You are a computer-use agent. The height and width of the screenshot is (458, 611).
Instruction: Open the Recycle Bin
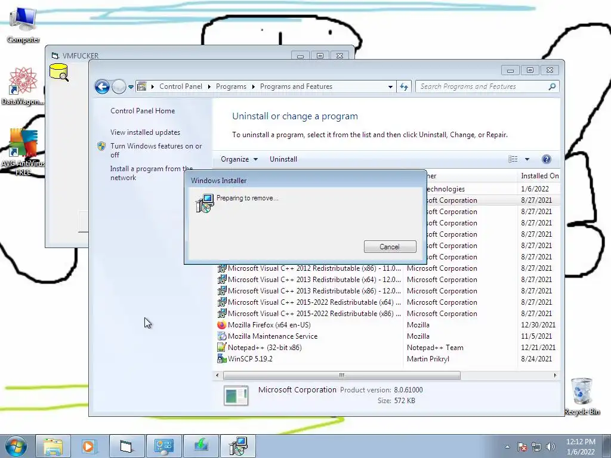click(x=582, y=396)
